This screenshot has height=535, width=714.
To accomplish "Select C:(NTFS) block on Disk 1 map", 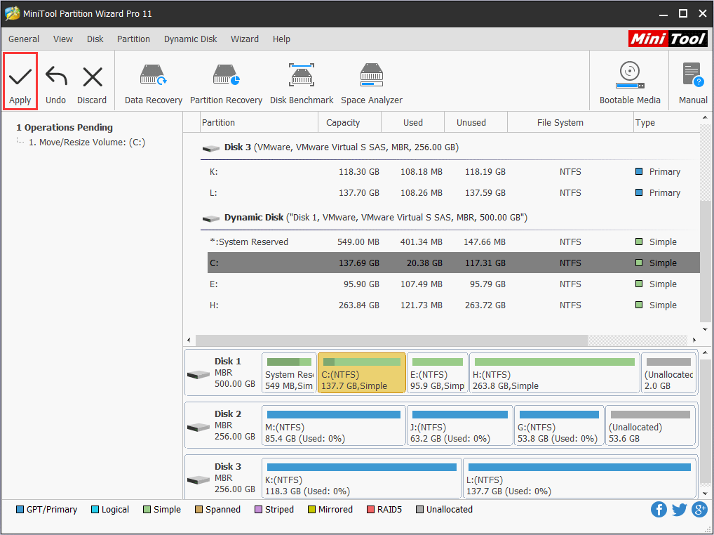I will [361, 374].
